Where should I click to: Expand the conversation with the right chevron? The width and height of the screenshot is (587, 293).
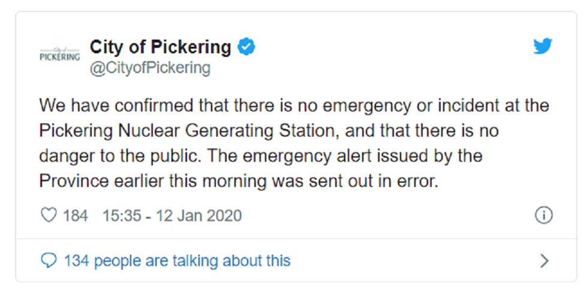click(544, 261)
